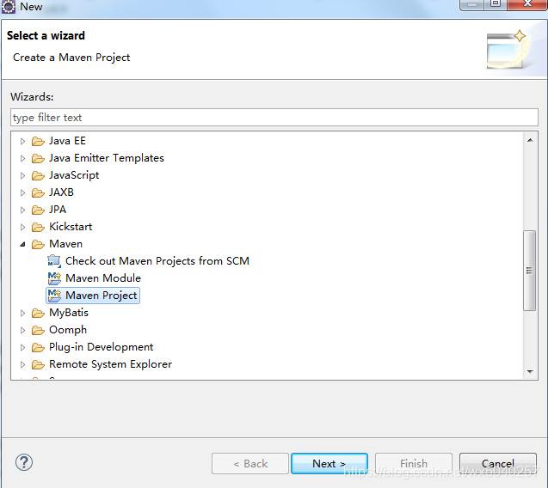The image size is (548, 488).
Task: Select the Kickstart label
Action: pos(71,227)
